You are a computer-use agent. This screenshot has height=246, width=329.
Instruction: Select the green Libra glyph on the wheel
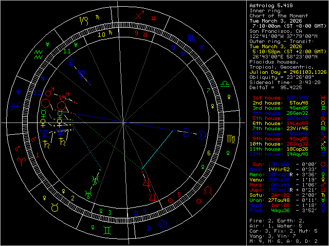[x=226, y=83]
